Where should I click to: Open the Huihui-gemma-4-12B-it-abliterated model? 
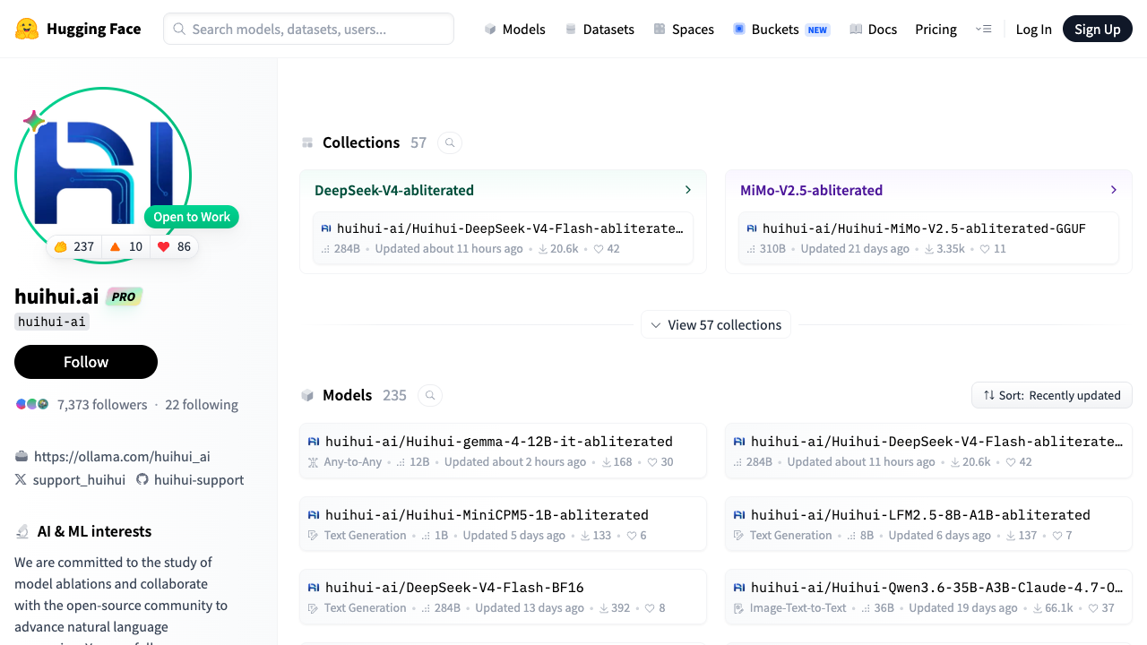click(503, 451)
